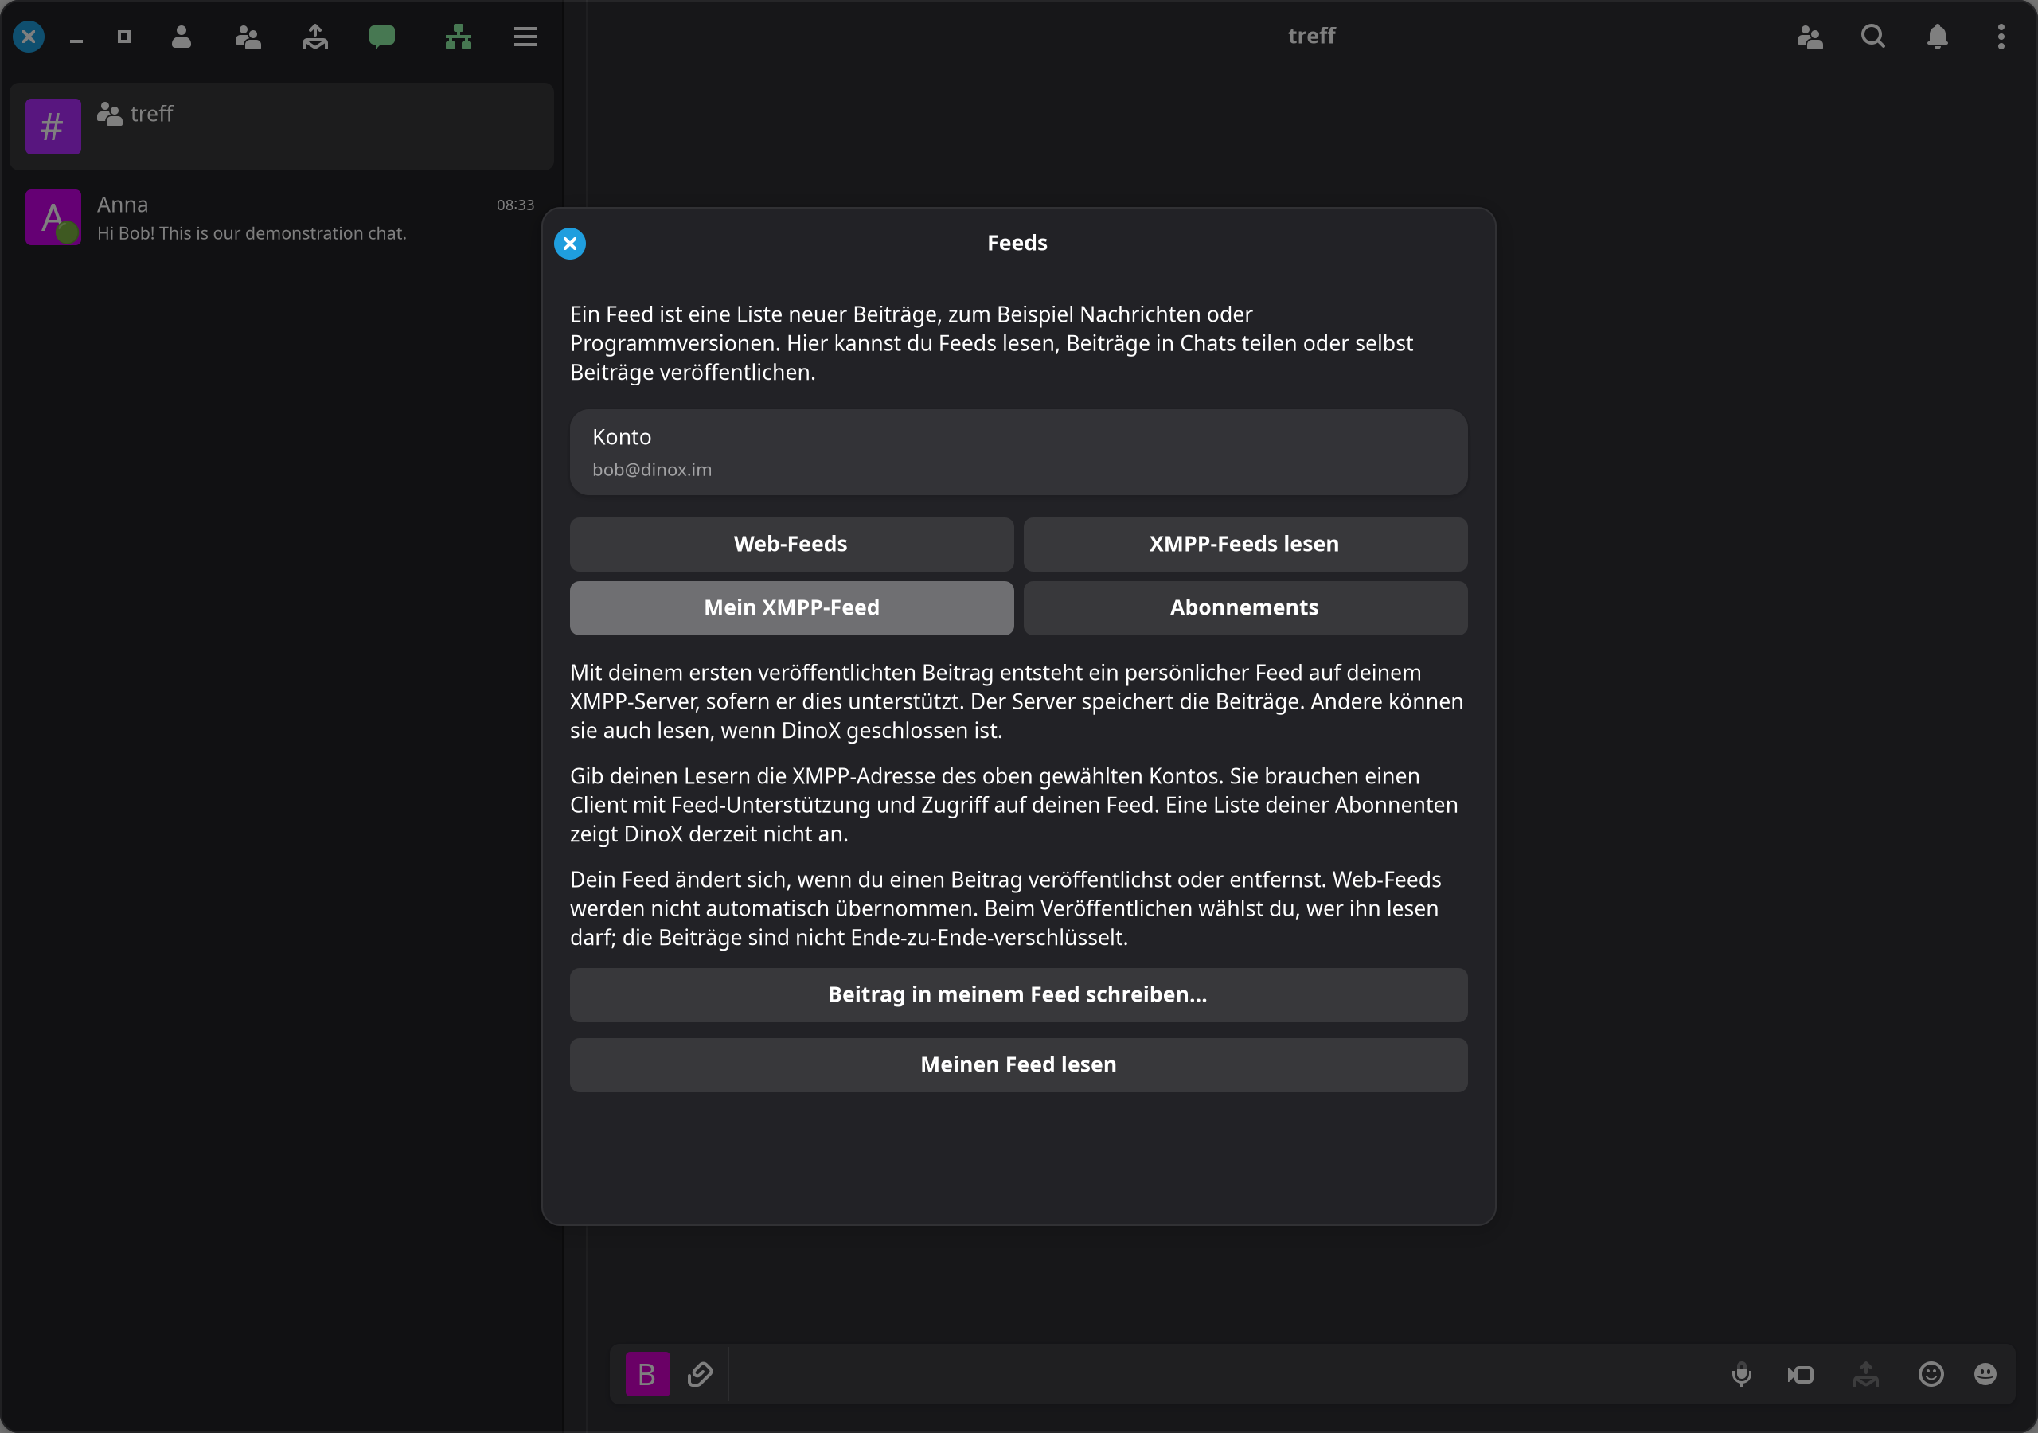Click Meinen Feed lesen button
The width and height of the screenshot is (2038, 1433).
coord(1018,1065)
